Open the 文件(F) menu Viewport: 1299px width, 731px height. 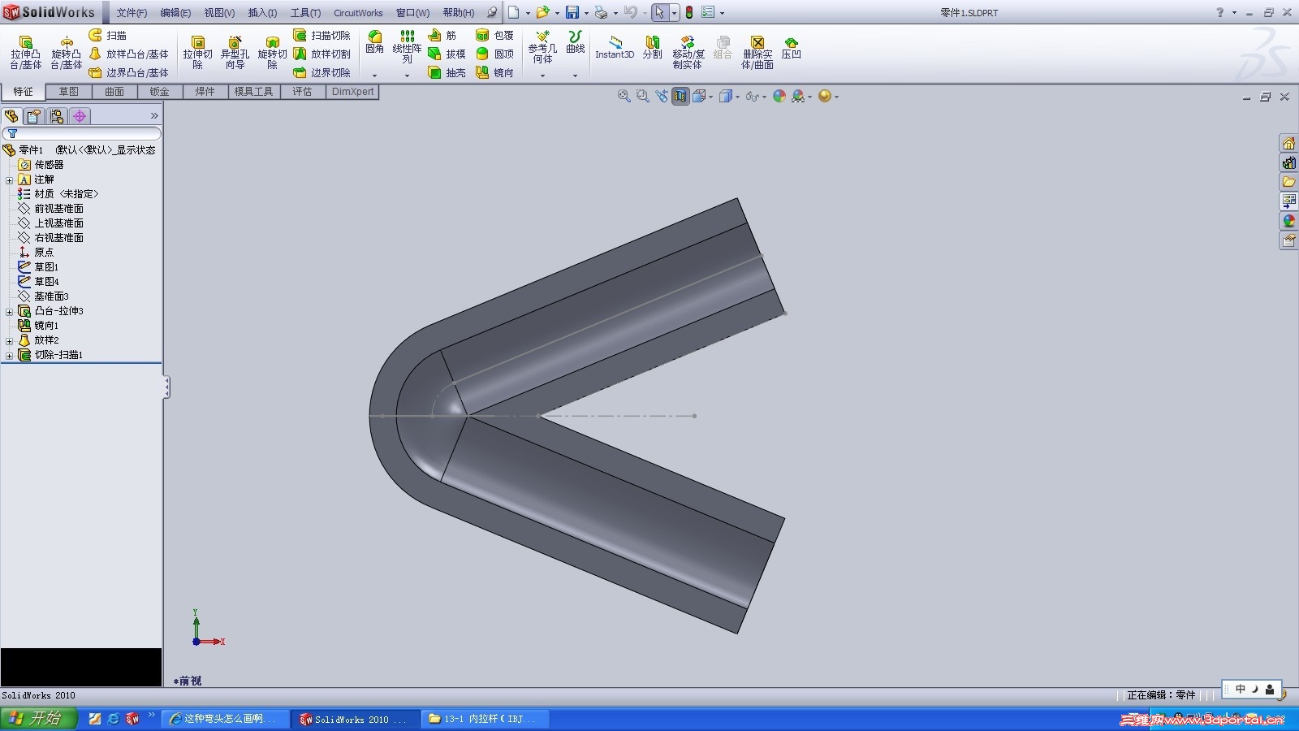coord(132,13)
